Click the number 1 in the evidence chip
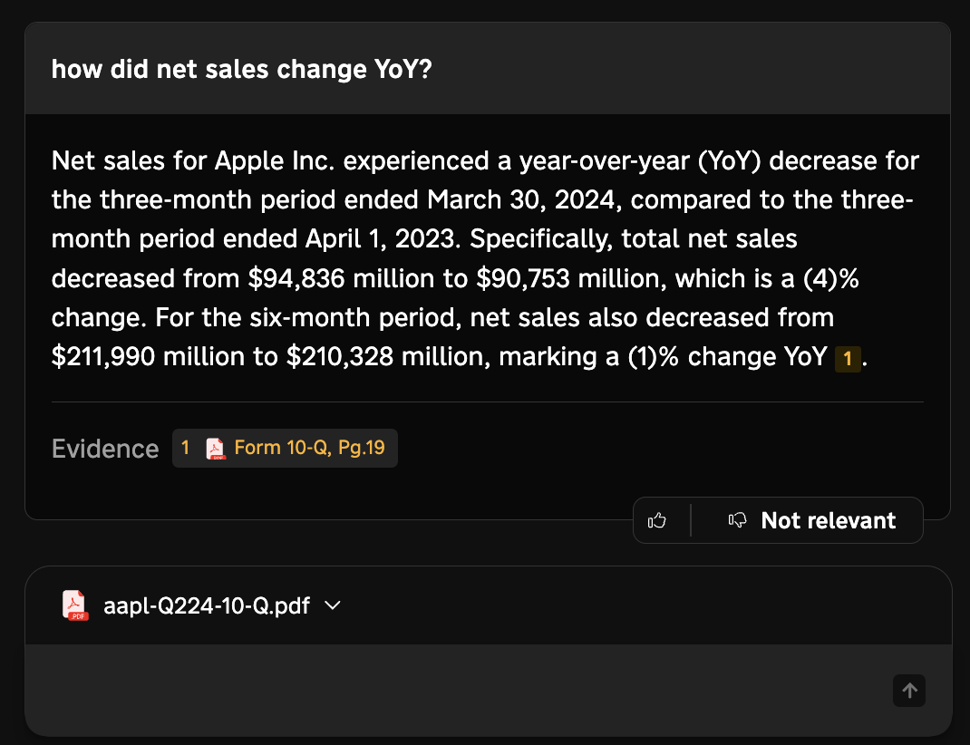This screenshot has width=970, height=745. click(x=185, y=448)
